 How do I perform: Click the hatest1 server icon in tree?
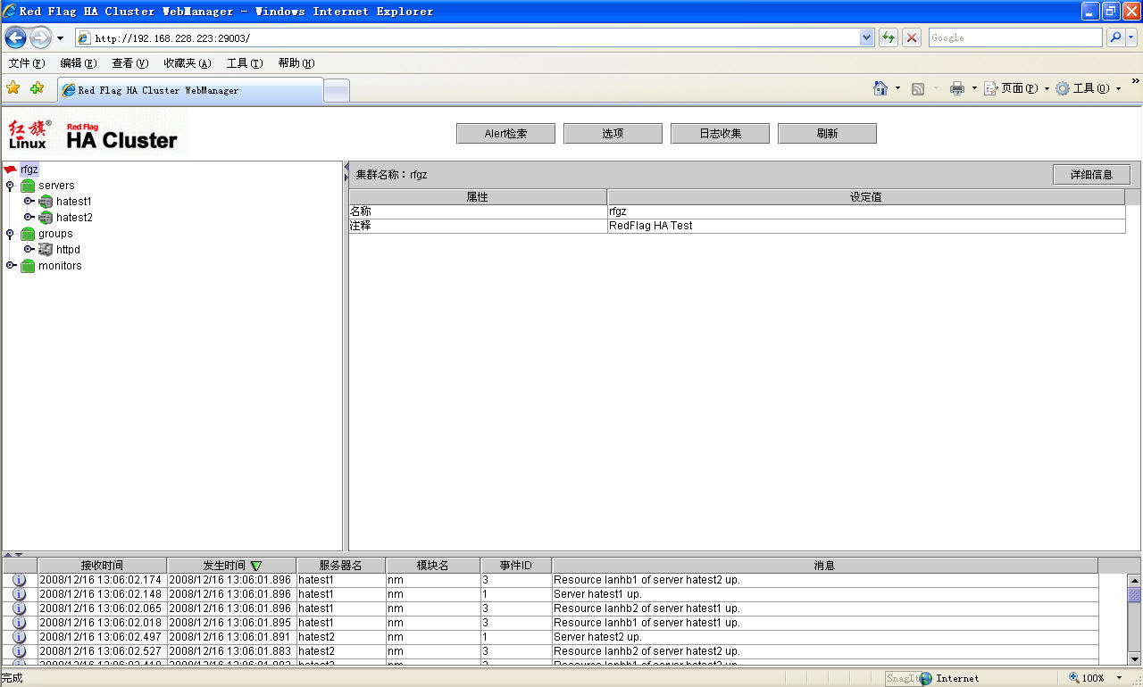click(x=46, y=202)
